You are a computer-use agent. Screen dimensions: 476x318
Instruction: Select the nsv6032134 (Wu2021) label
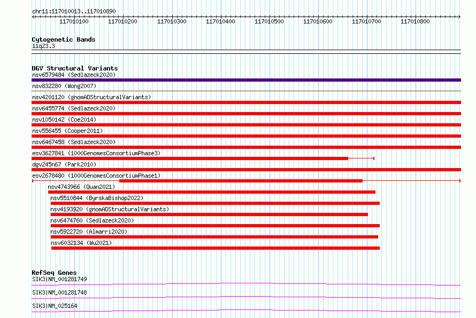(x=81, y=243)
